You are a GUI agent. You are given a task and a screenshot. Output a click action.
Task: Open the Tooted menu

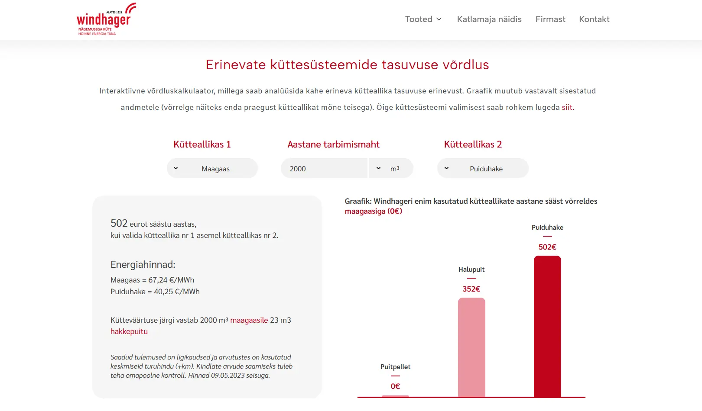[x=419, y=19]
